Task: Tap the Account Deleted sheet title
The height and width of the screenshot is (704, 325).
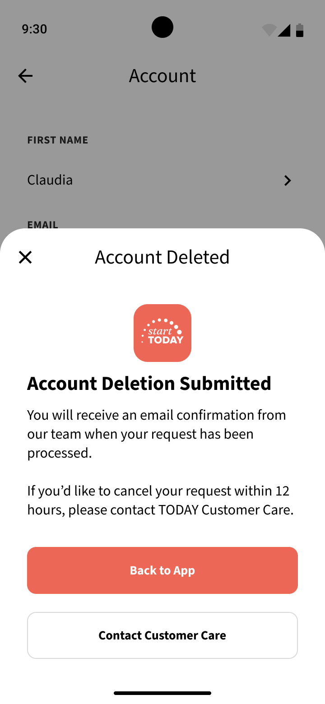Action: (x=162, y=257)
